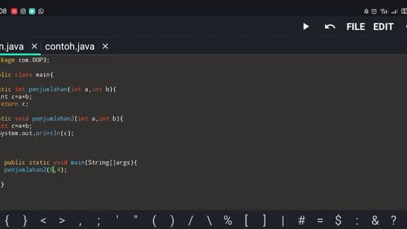Insert an ampersand symbol

point(375,221)
